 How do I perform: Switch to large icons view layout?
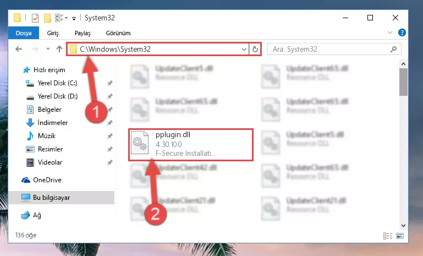pos(400,236)
